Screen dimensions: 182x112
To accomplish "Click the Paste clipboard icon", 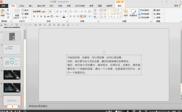I will point(3,12).
